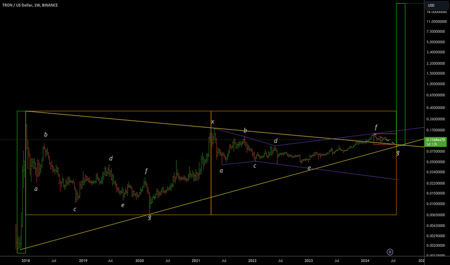Click the 0.00430000 price axis label

click(436, 226)
